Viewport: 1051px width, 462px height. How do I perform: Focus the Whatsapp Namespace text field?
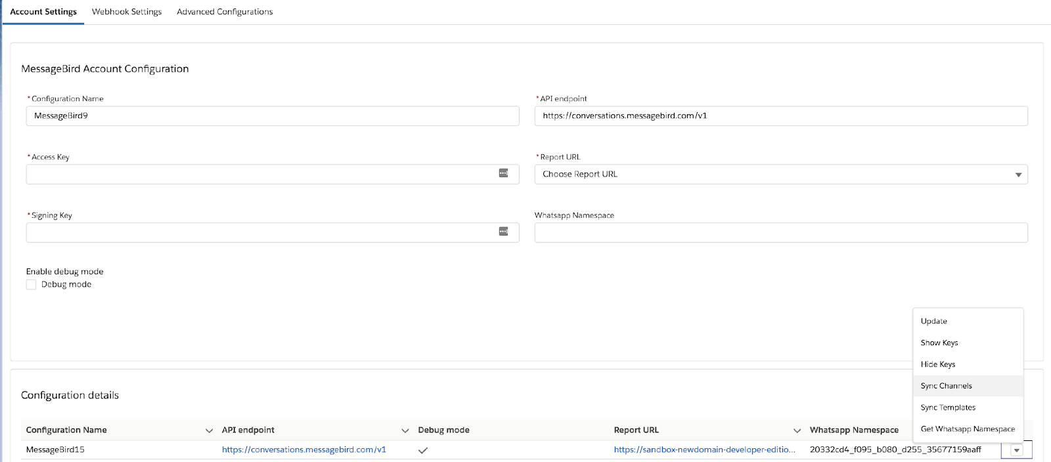[780, 233]
